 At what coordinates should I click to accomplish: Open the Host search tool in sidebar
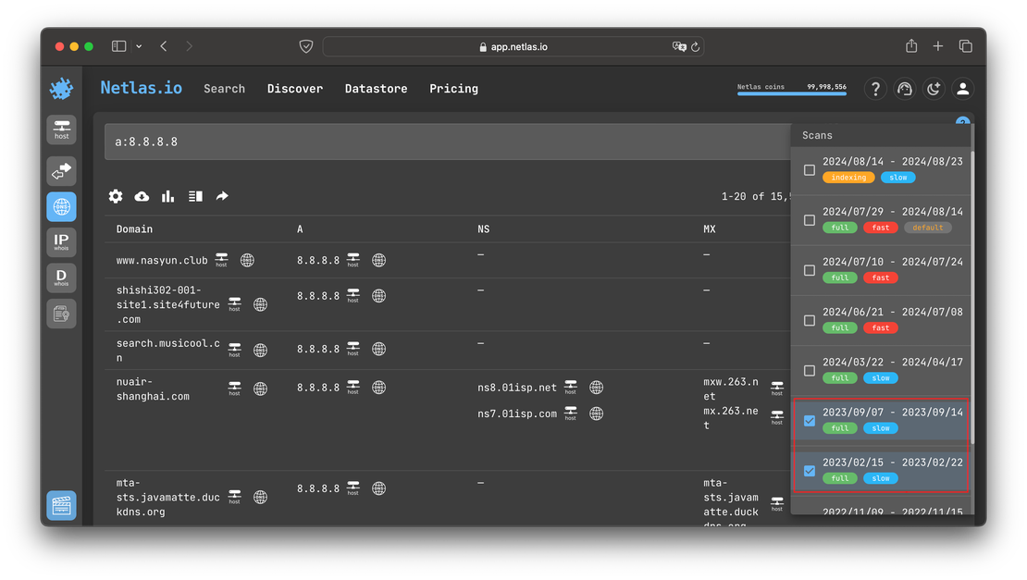pyautogui.click(x=61, y=130)
